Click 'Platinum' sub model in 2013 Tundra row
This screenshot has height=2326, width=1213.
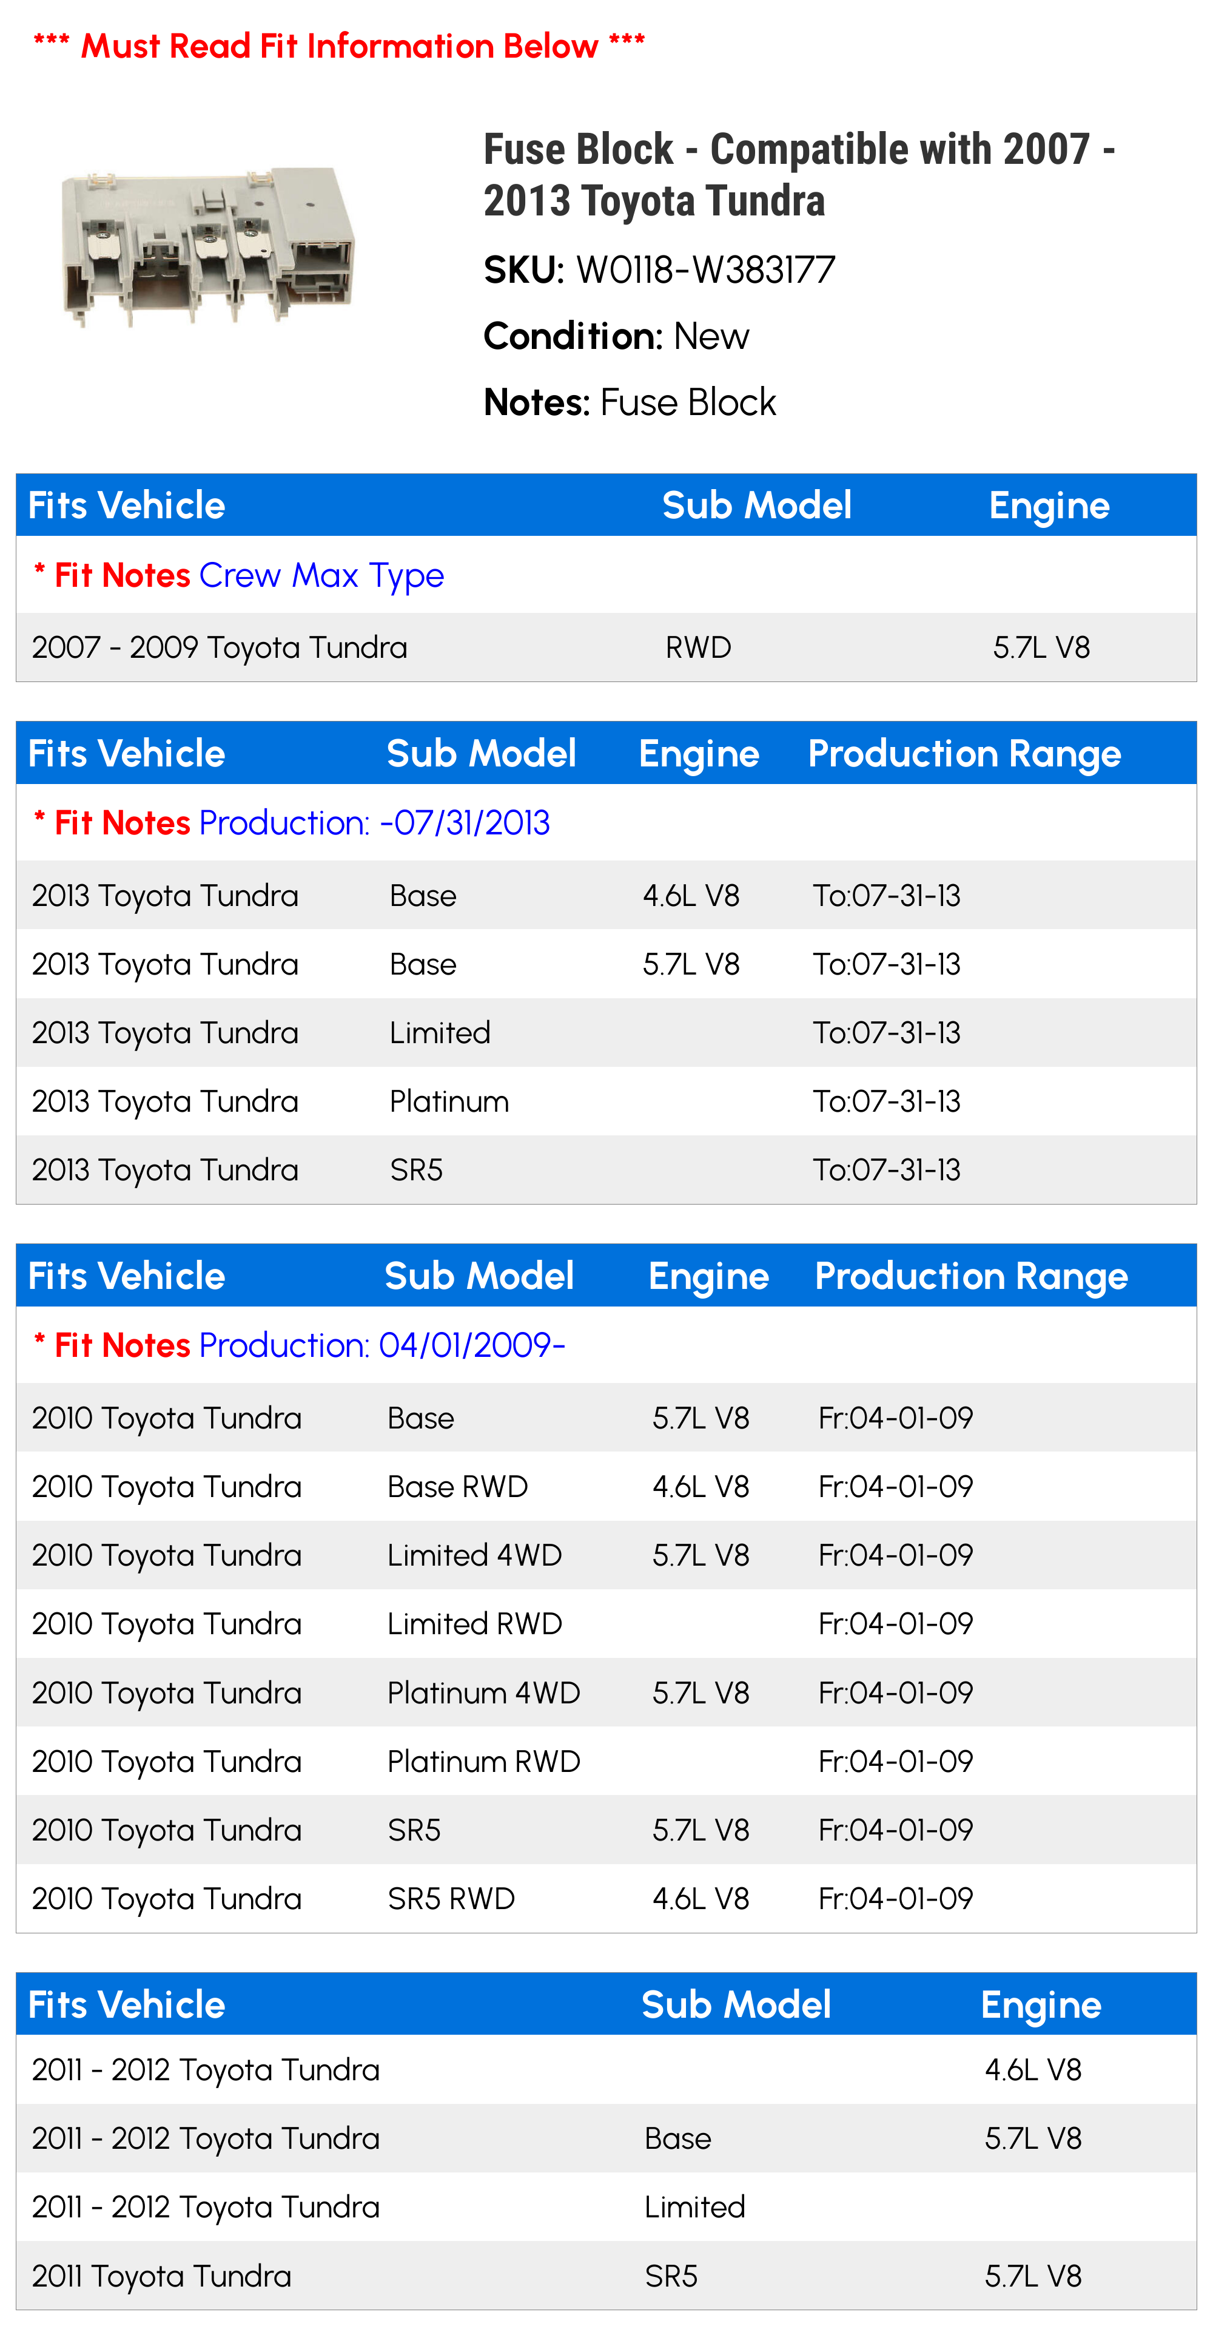click(449, 1101)
